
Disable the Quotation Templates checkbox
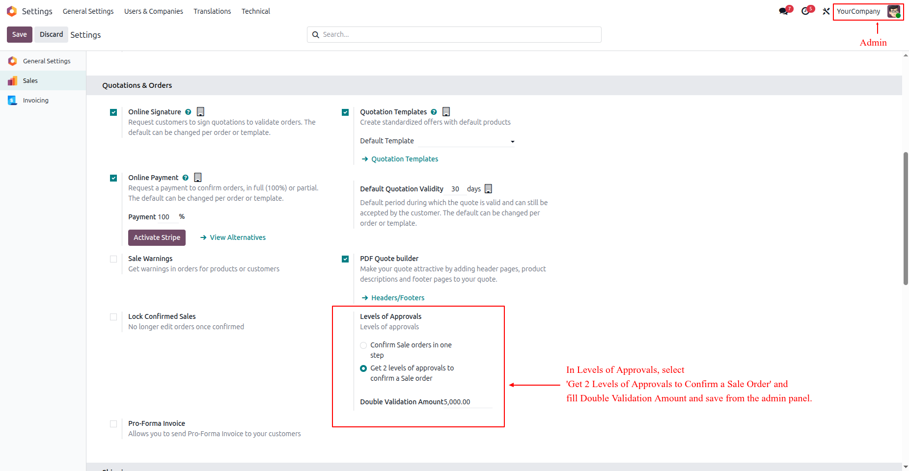coord(345,112)
